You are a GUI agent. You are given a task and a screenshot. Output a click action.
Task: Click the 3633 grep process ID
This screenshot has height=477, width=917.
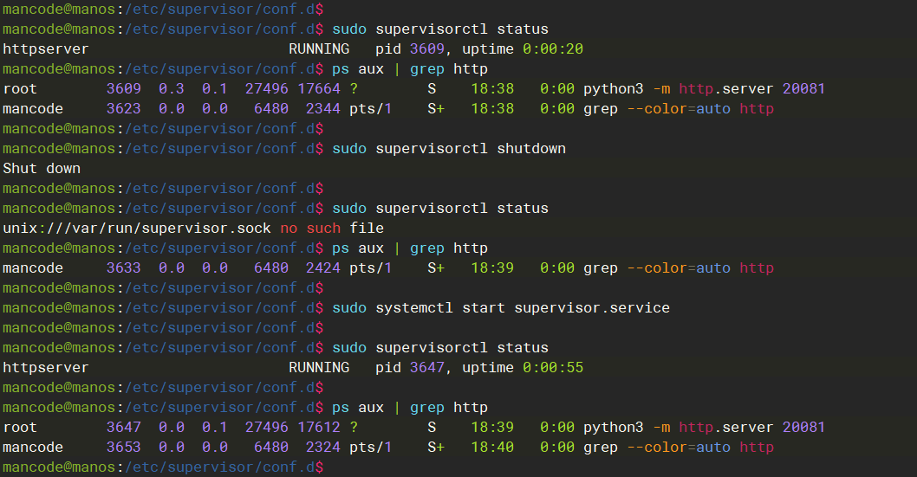[124, 268]
